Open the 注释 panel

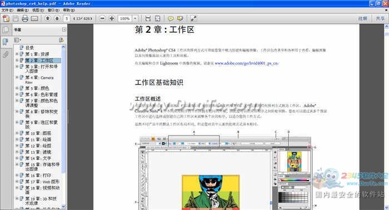point(363,18)
